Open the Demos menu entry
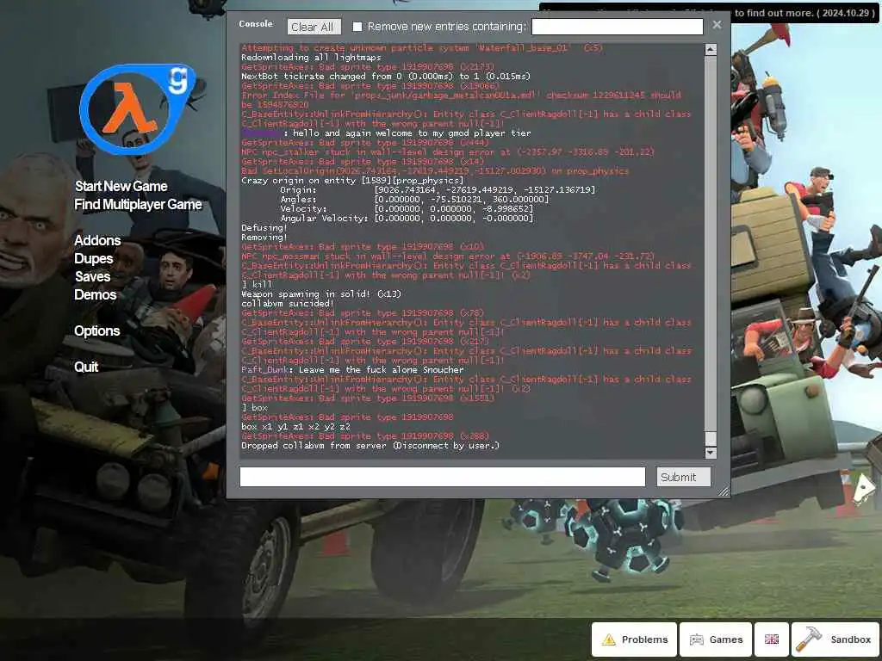 (x=95, y=294)
